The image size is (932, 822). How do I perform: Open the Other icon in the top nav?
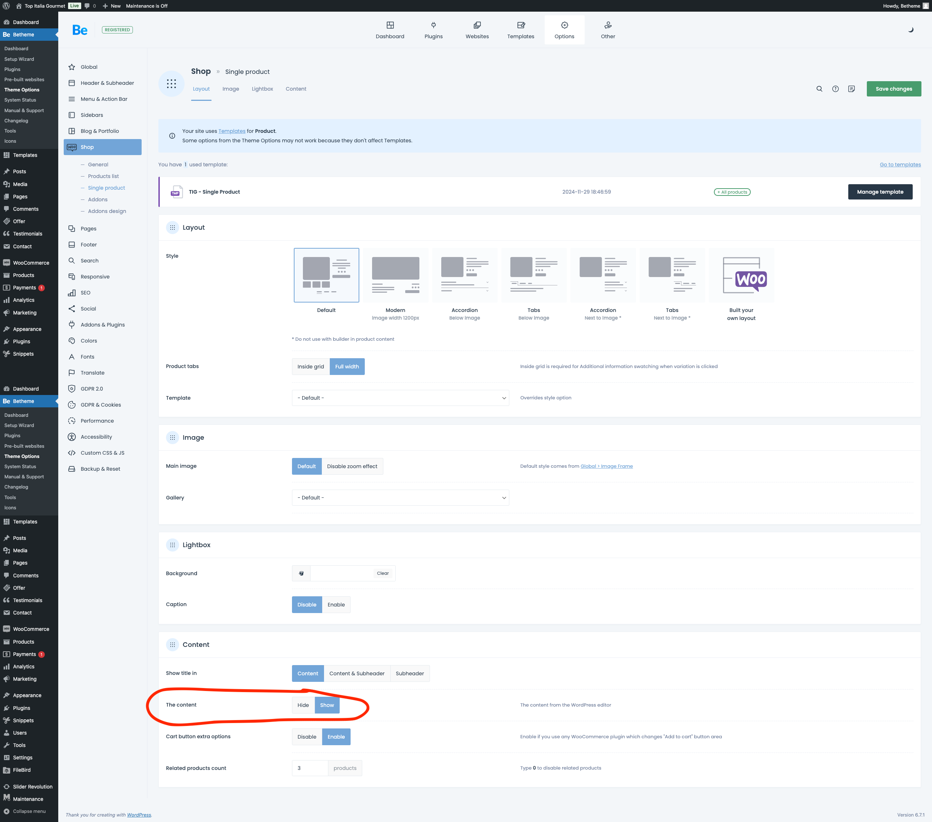click(608, 25)
